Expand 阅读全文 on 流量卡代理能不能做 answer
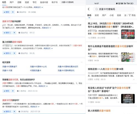This screenshot has height=114, width=137. [46, 28]
